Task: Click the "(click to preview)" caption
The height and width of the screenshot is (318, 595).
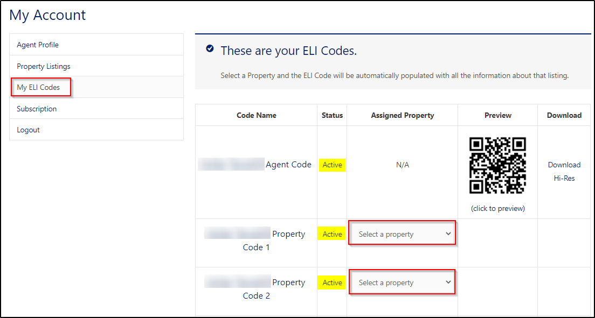Action: click(497, 208)
